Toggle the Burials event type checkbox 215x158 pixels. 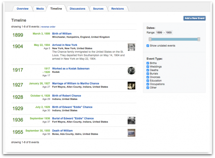[148, 74]
